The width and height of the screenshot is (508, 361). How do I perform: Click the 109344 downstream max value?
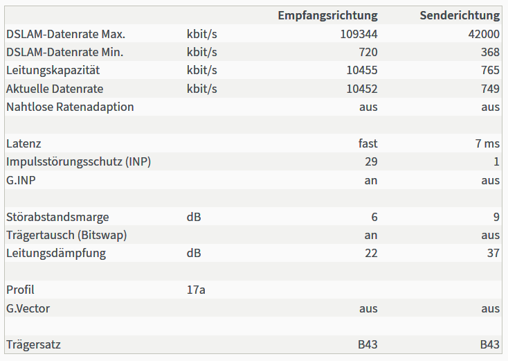pos(359,34)
